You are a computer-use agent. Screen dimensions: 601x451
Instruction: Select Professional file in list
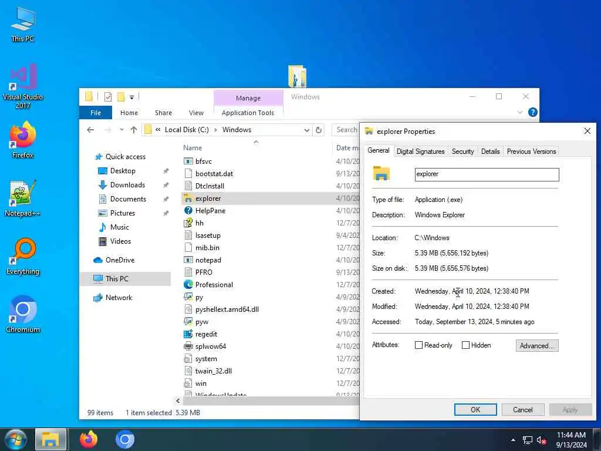point(214,285)
